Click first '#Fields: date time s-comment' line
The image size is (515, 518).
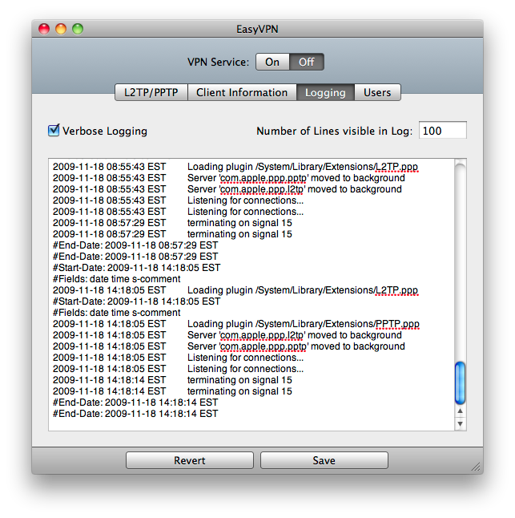click(x=117, y=279)
